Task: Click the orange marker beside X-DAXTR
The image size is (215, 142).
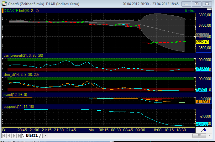Action: [3, 11]
